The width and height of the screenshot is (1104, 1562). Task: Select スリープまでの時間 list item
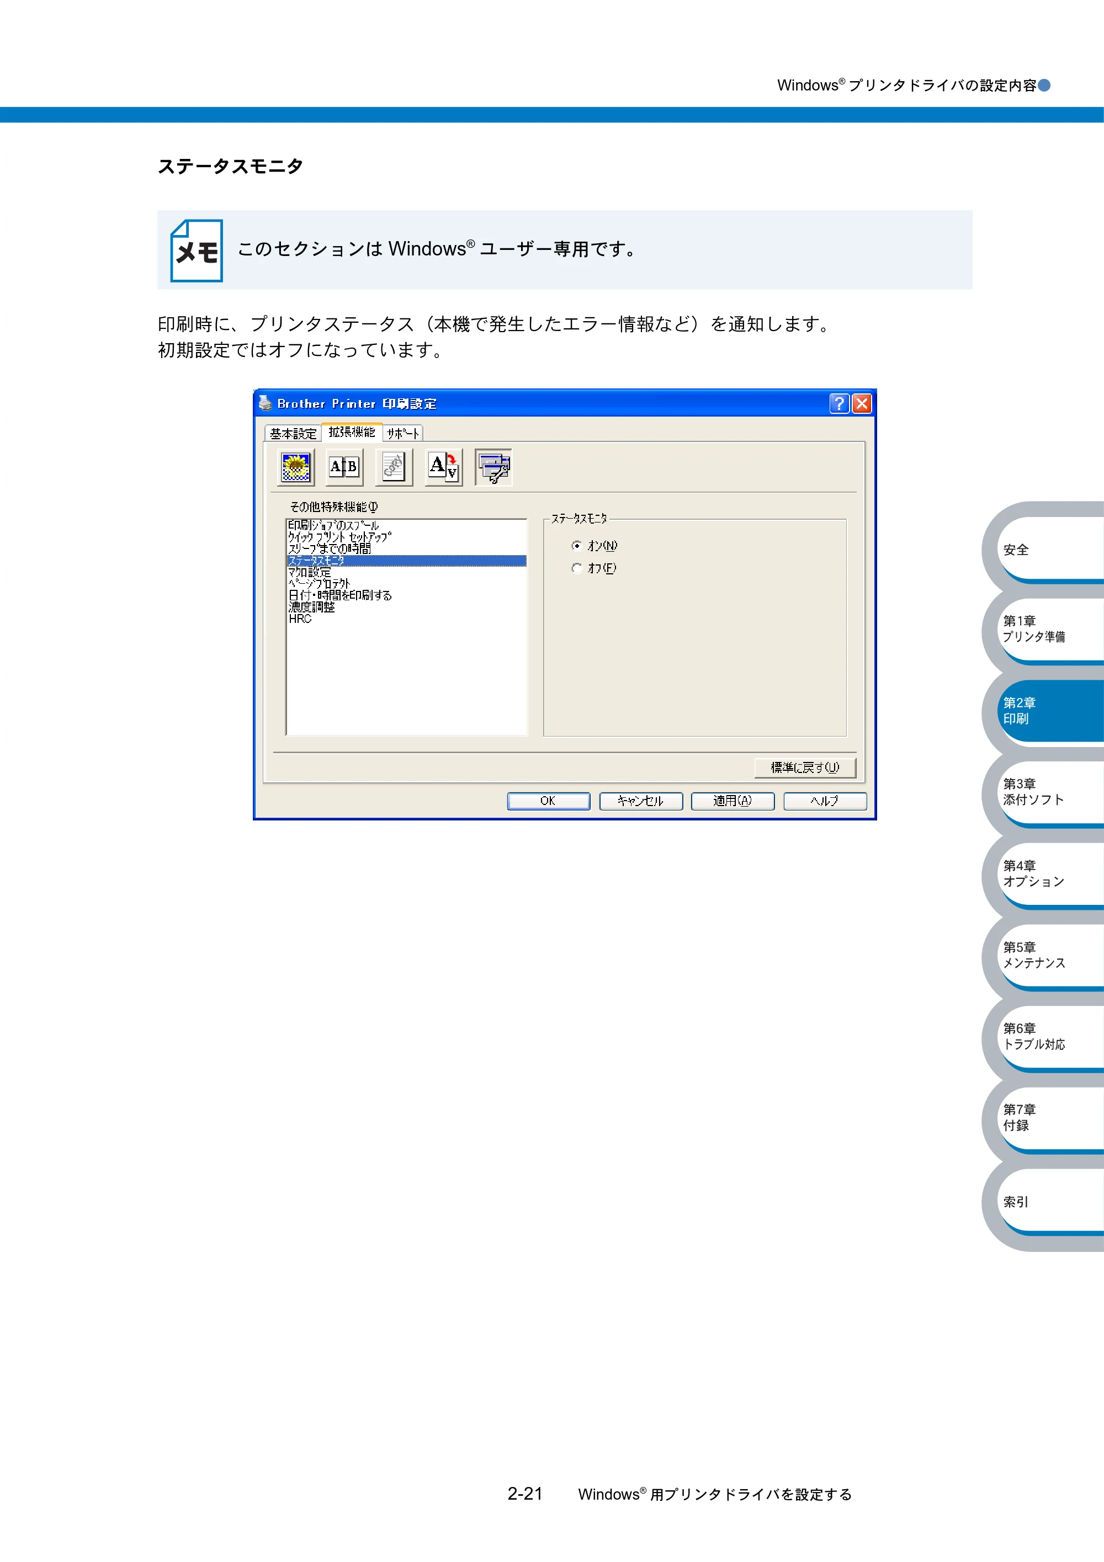coord(406,548)
